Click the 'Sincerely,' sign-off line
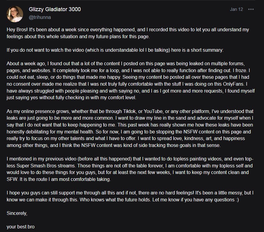The width and height of the screenshot is (264, 232). point(17,213)
